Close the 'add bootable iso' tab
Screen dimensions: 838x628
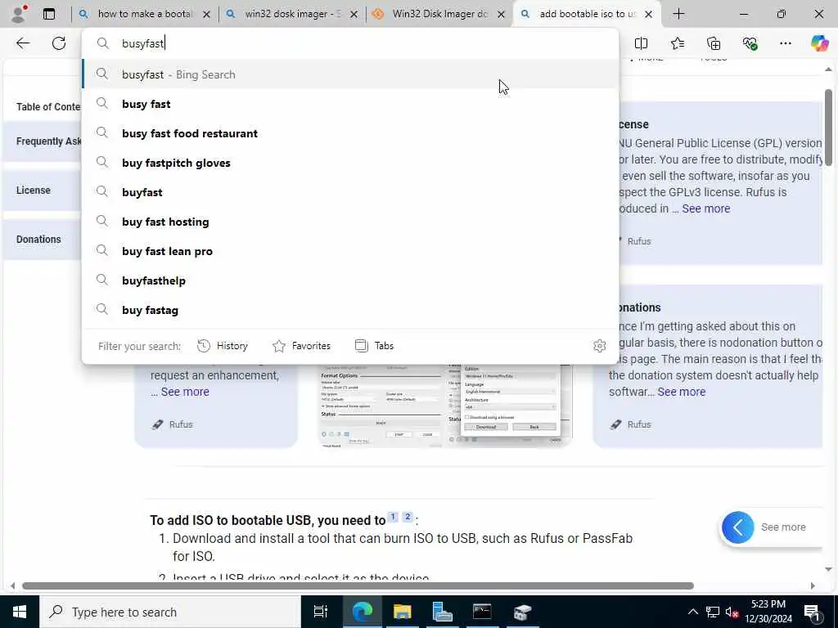648,15
